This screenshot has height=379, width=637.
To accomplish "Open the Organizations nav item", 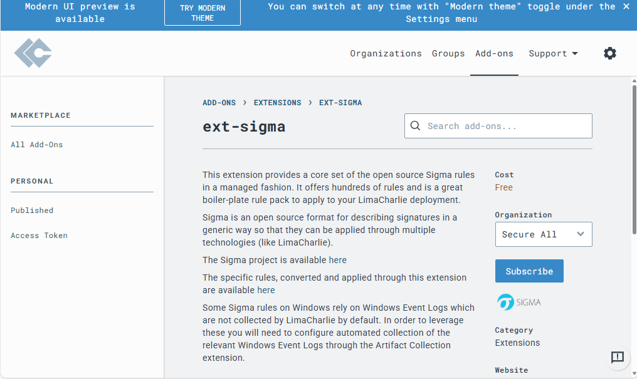I will point(386,54).
